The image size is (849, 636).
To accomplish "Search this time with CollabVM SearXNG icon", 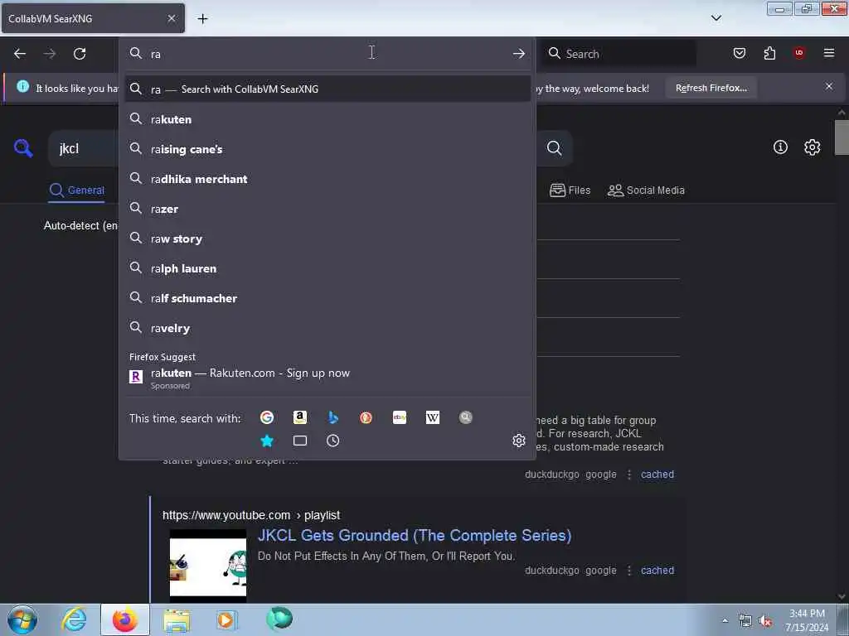I will pyautogui.click(x=466, y=417).
